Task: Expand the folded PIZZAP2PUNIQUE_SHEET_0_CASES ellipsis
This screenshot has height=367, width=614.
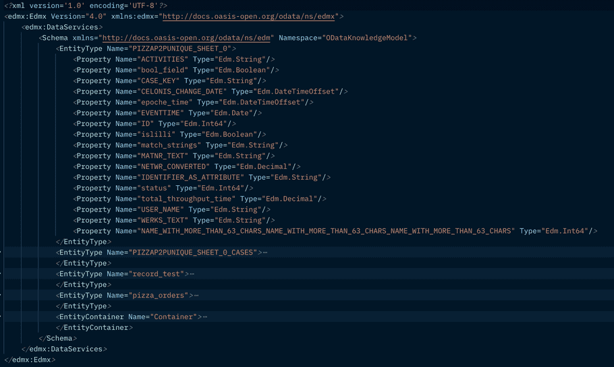Action: [x=265, y=253]
